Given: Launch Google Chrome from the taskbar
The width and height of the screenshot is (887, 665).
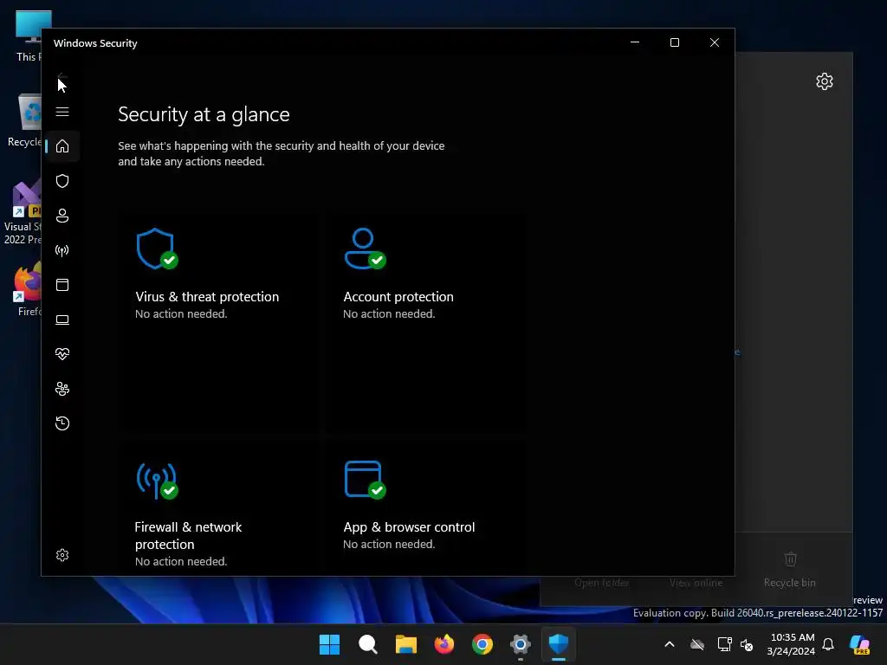Looking at the screenshot, I should (482, 644).
